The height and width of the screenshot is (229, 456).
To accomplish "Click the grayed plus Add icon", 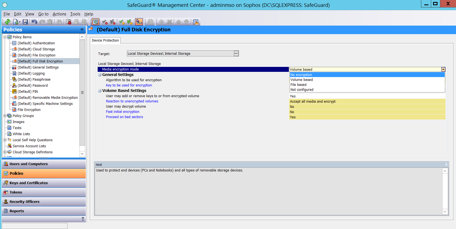I will tap(161, 22).
